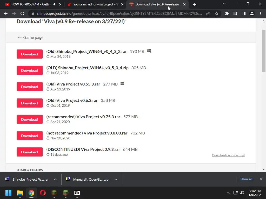Click the '577 MB' file size text
266x199 pixels.
coord(130,117)
